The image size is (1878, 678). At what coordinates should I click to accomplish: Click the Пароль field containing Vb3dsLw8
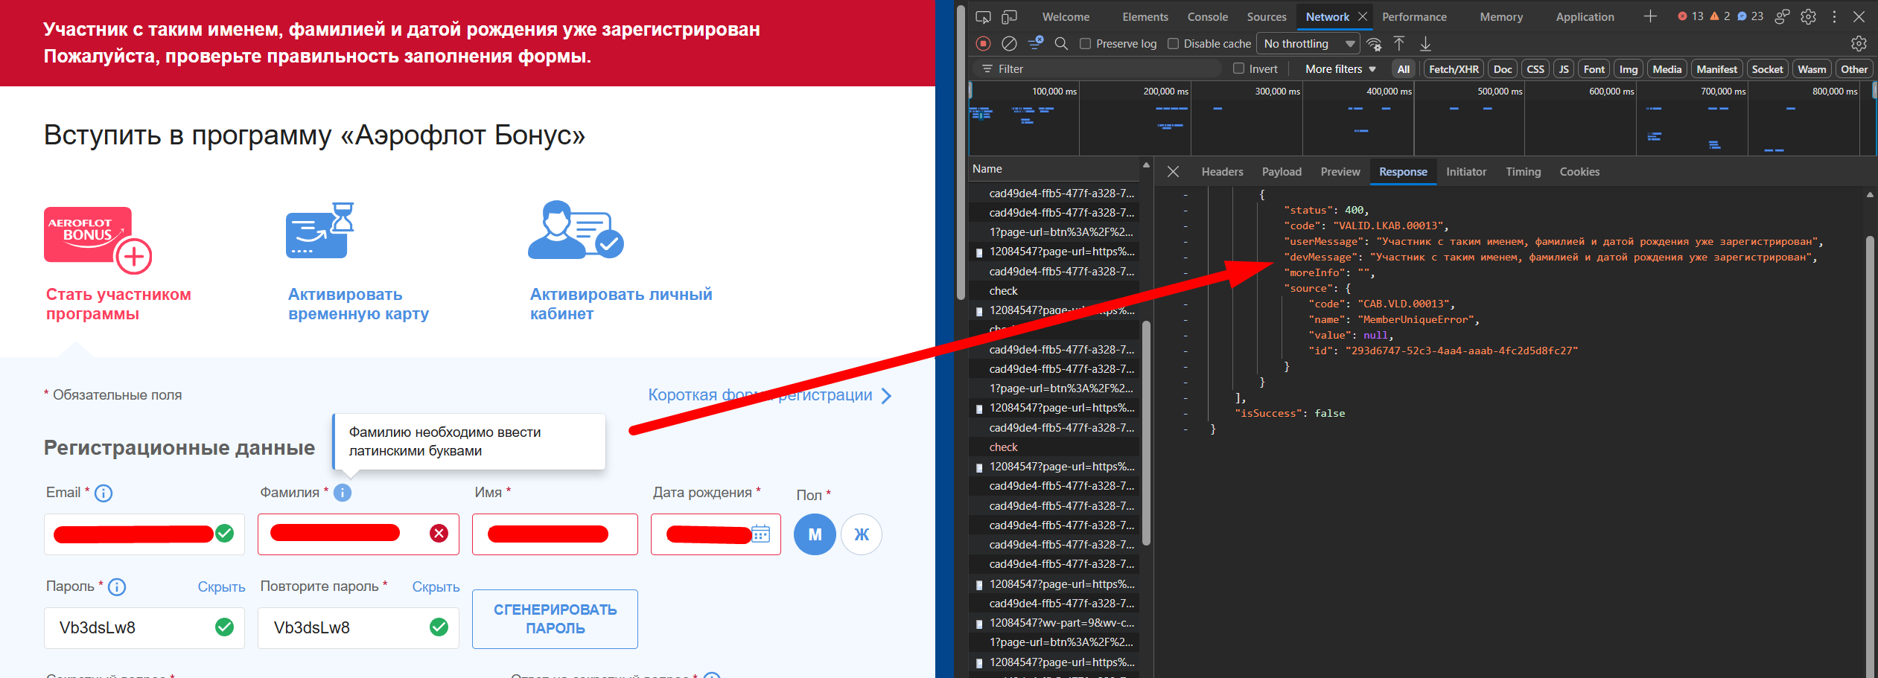tap(144, 628)
